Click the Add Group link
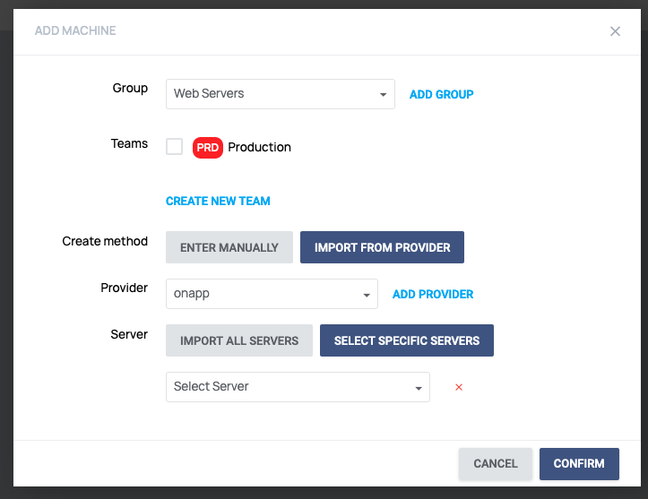 point(441,95)
